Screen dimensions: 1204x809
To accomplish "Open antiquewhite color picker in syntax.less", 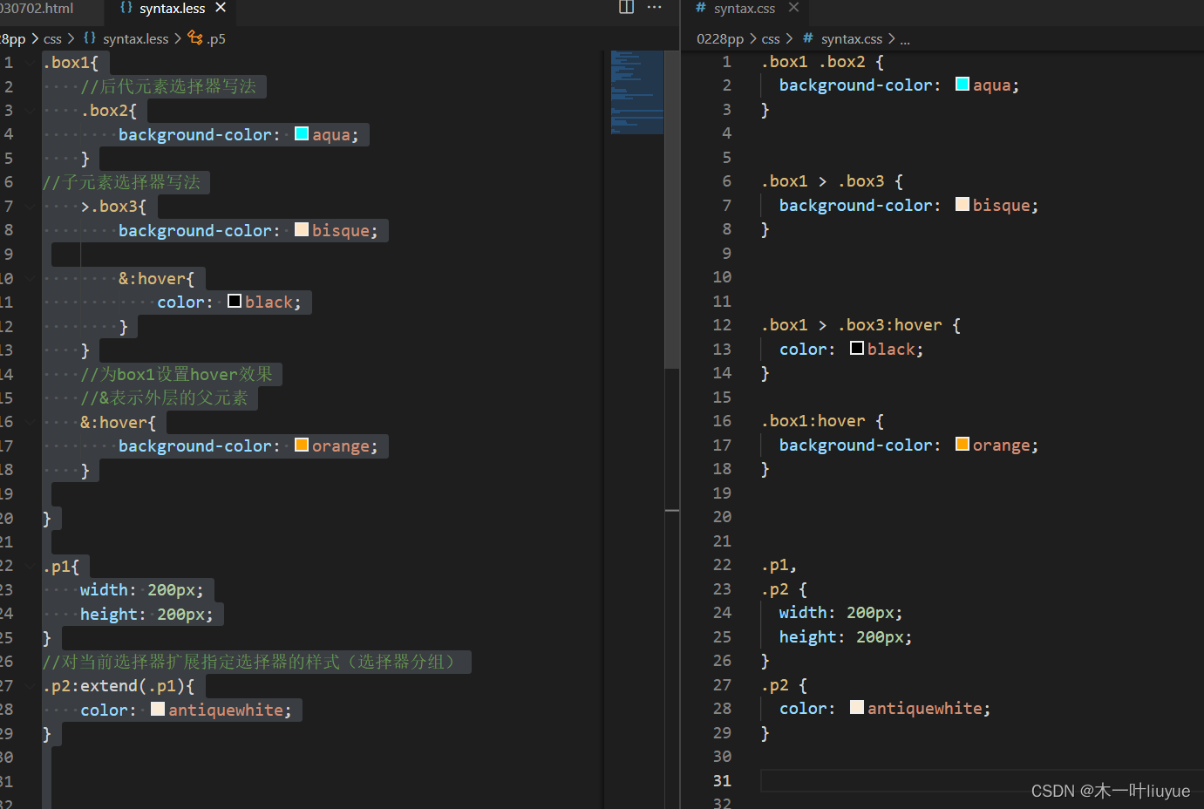I will [x=158, y=710].
